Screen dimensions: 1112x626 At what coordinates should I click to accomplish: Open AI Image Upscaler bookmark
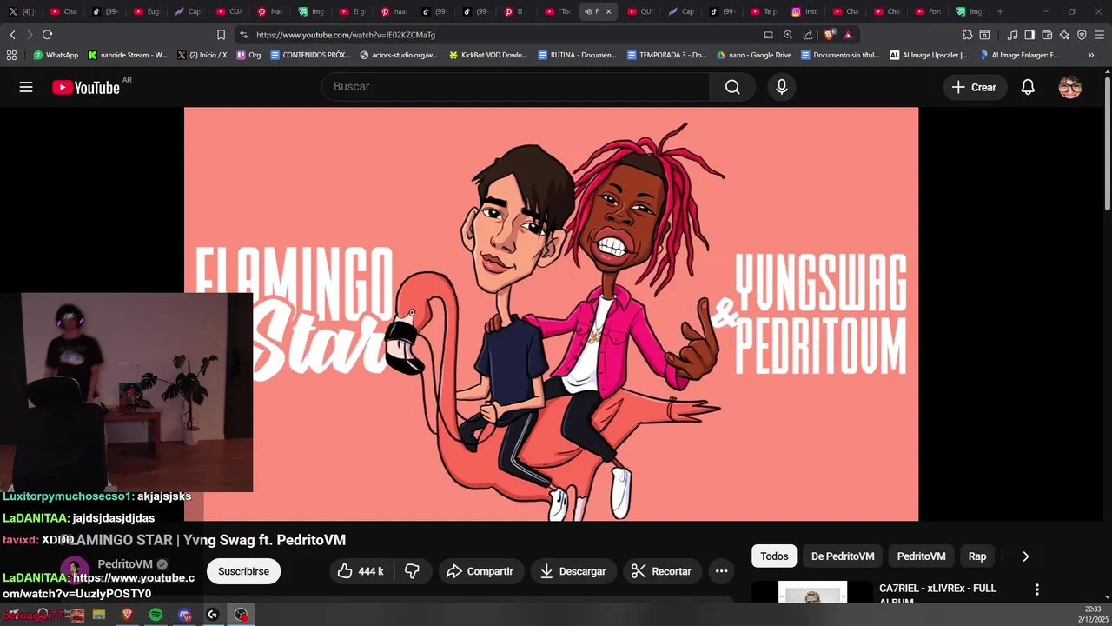coord(929,55)
